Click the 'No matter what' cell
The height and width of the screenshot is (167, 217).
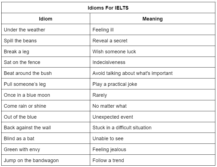(109, 106)
